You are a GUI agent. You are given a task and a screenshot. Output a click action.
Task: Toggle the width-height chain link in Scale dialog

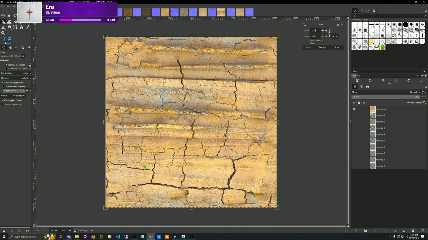pyautogui.click(x=329, y=33)
